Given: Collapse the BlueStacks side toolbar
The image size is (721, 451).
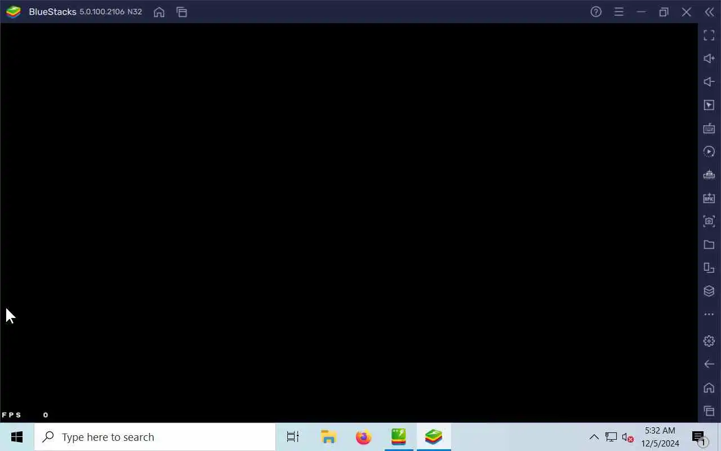Looking at the screenshot, I should 709,12.
